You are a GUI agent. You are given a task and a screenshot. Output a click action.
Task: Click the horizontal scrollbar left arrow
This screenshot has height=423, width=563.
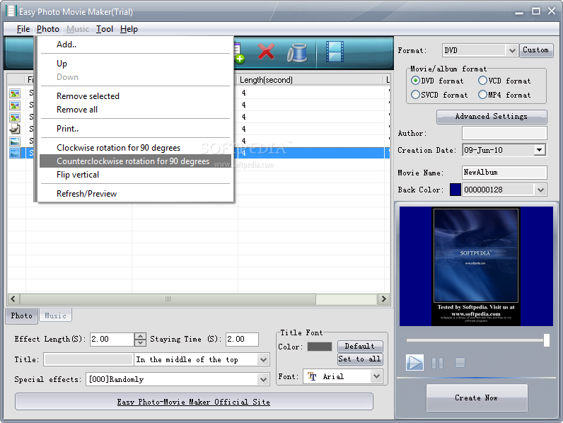coord(13,299)
